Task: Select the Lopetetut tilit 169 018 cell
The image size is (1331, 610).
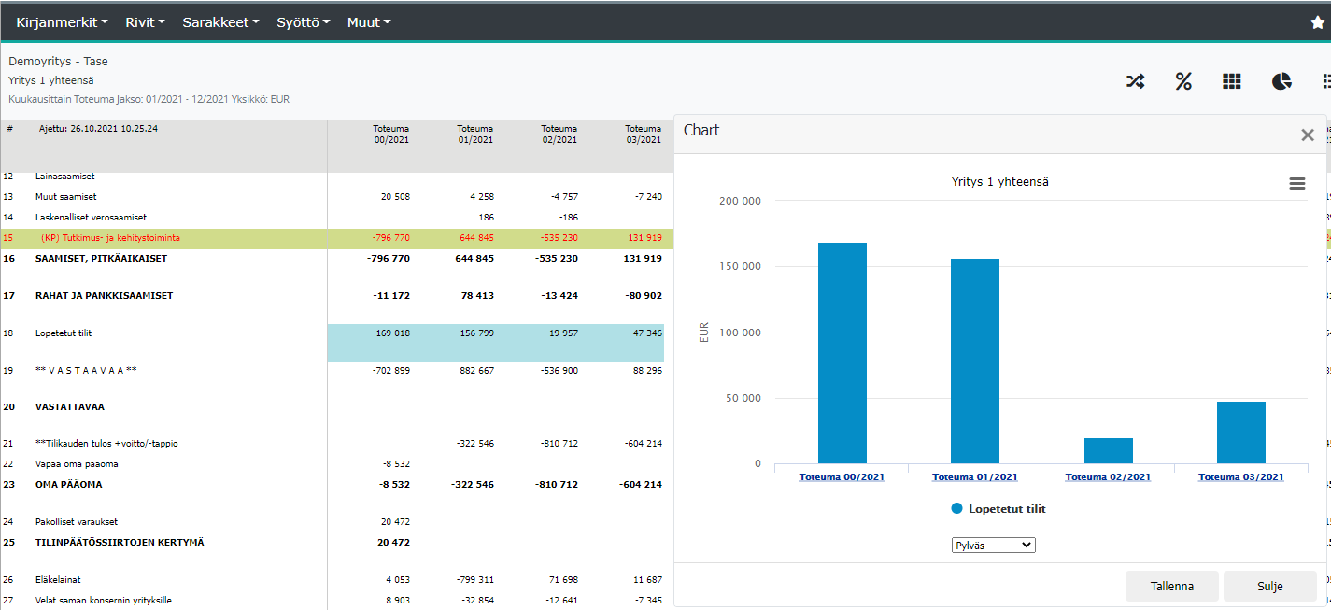Action: coord(390,333)
